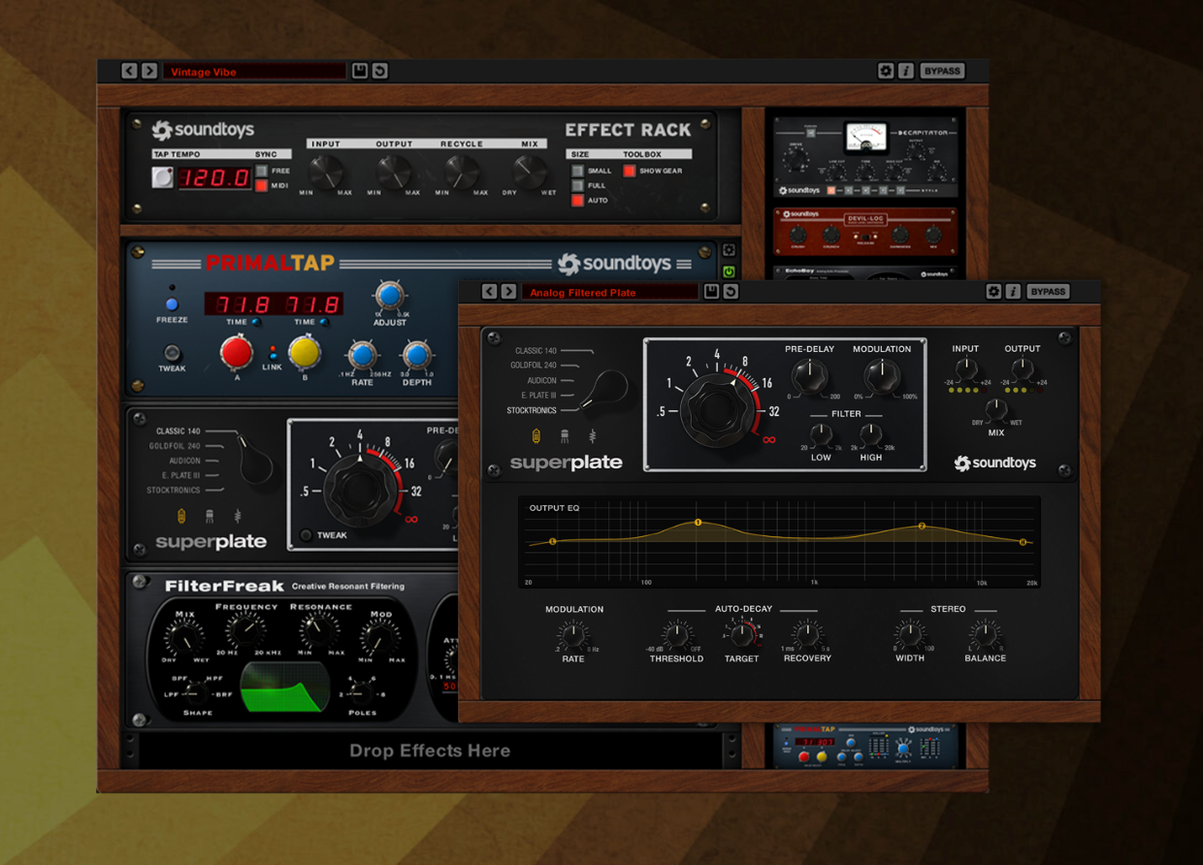Click PrimalTap Rate knob
Image resolution: width=1203 pixels, height=865 pixels.
[362, 356]
